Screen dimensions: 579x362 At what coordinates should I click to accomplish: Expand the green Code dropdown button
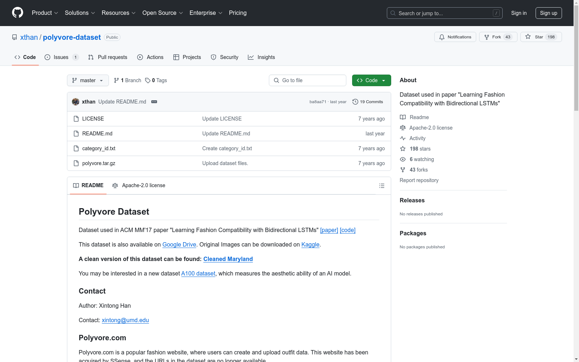click(x=371, y=80)
